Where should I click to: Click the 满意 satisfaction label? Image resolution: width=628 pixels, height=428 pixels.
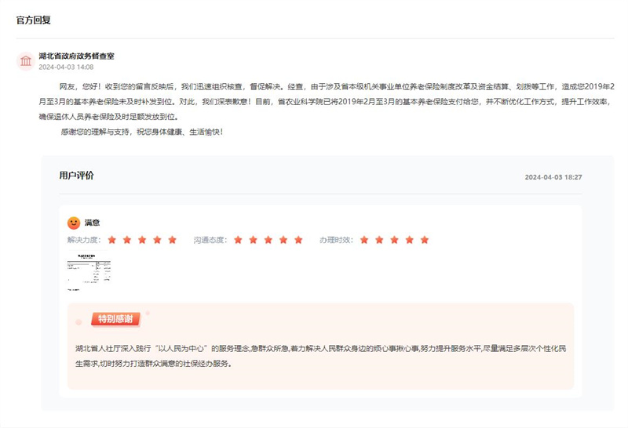point(92,223)
